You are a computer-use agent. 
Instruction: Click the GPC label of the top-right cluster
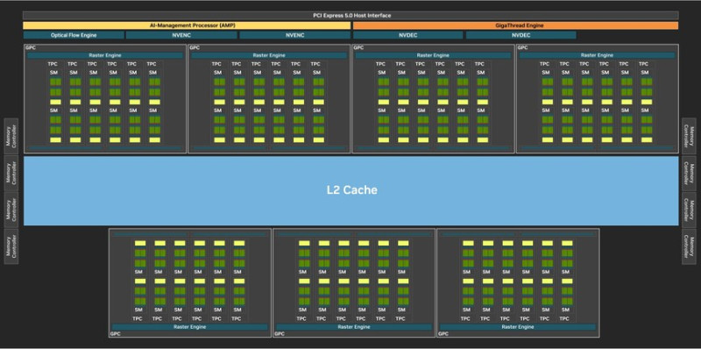(522, 47)
